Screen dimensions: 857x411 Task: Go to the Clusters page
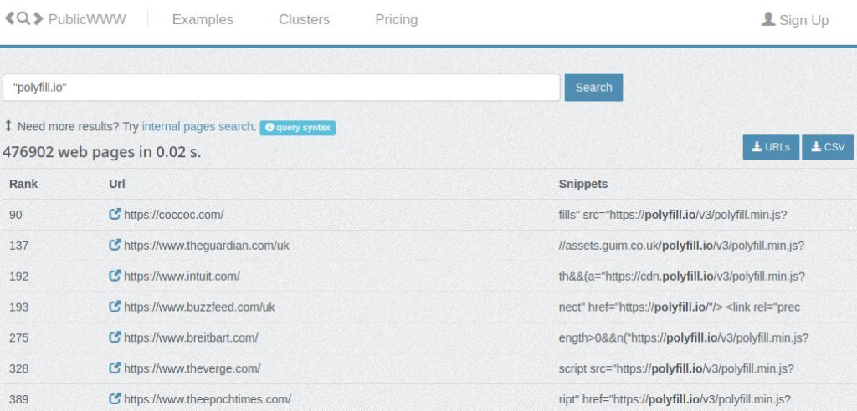tap(304, 19)
